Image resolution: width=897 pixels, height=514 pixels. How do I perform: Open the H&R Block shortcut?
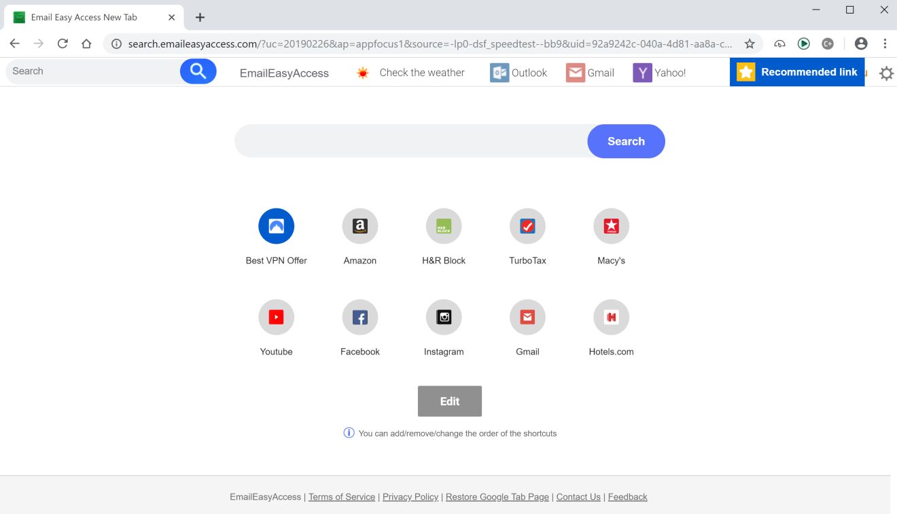pyautogui.click(x=443, y=225)
